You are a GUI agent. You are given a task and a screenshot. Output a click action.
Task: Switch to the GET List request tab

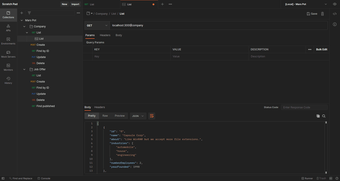coord(102,4)
